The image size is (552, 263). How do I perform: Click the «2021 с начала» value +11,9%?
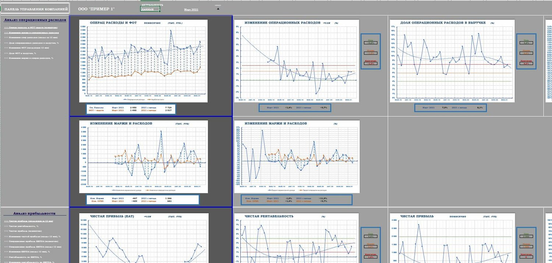323,198
